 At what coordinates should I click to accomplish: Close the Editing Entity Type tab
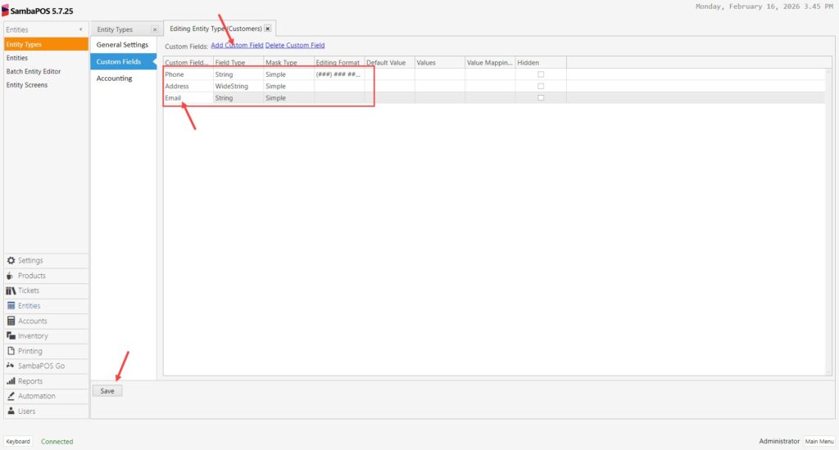[268, 29]
